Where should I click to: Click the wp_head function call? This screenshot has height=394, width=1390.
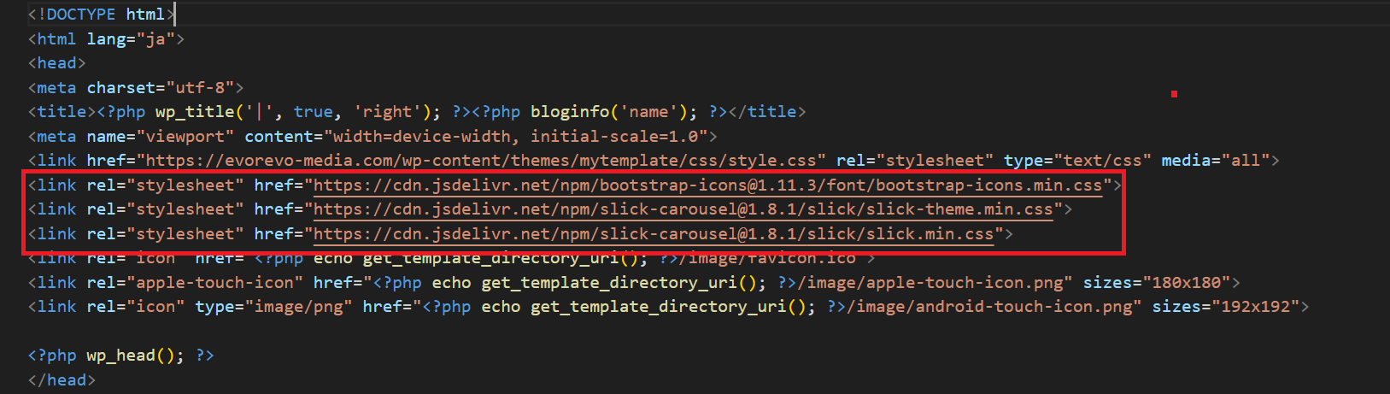(x=133, y=356)
